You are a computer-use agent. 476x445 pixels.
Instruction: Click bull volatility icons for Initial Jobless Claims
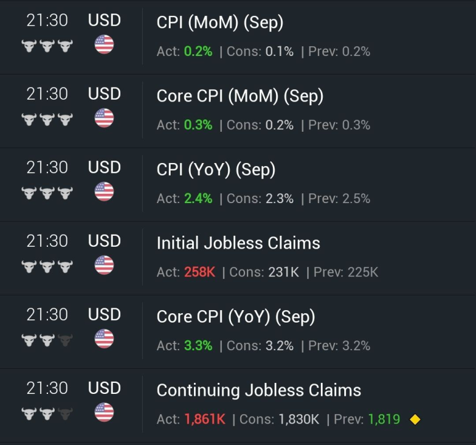pos(47,267)
